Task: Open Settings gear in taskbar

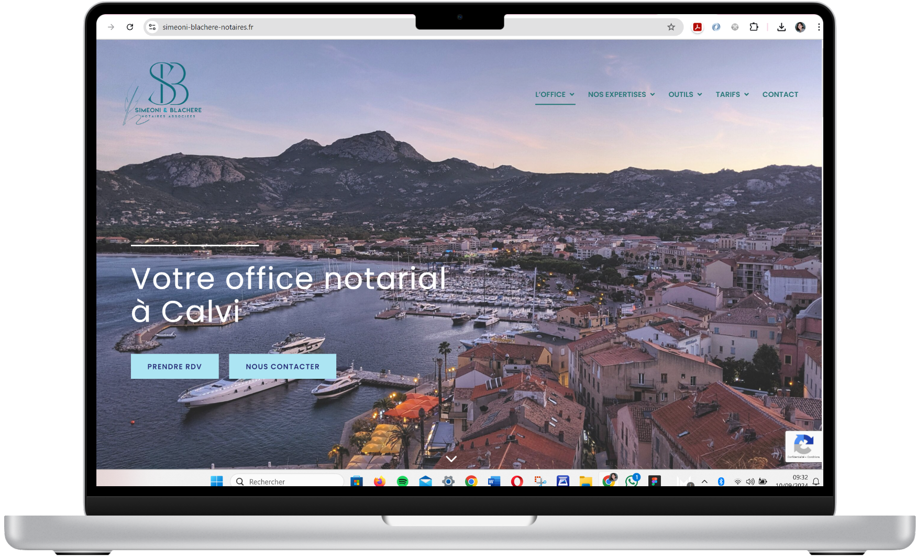Action: (x=448, y=481)
